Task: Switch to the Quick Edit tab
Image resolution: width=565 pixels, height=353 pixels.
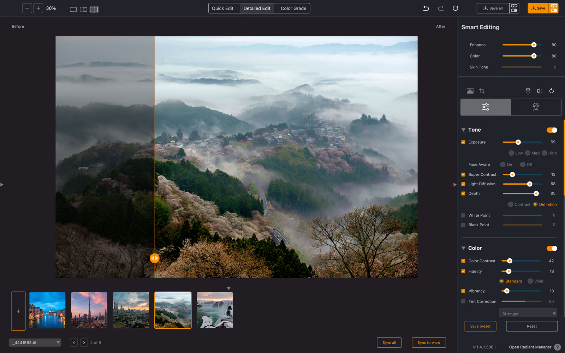Action: (x=223, y=8)
